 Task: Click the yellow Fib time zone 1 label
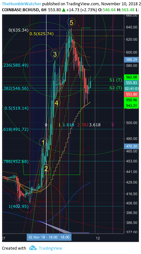60,125
